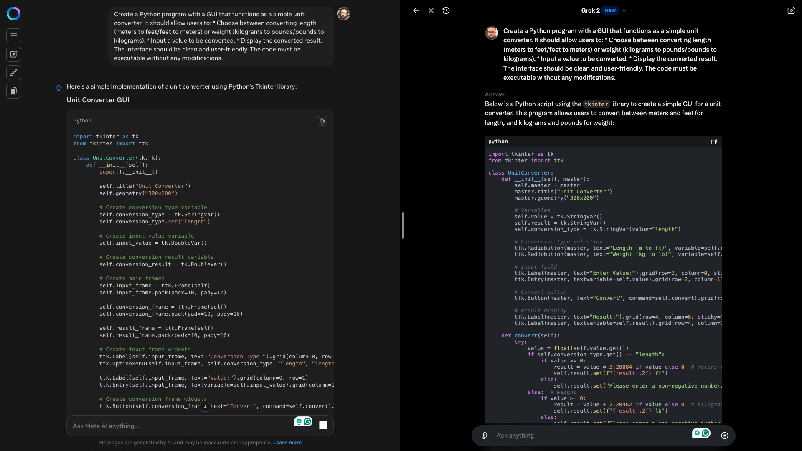Image resolution: width=802 pixels, height=451 pixels.
Task: Start a new chat in Meta AI
Action: 13,54
